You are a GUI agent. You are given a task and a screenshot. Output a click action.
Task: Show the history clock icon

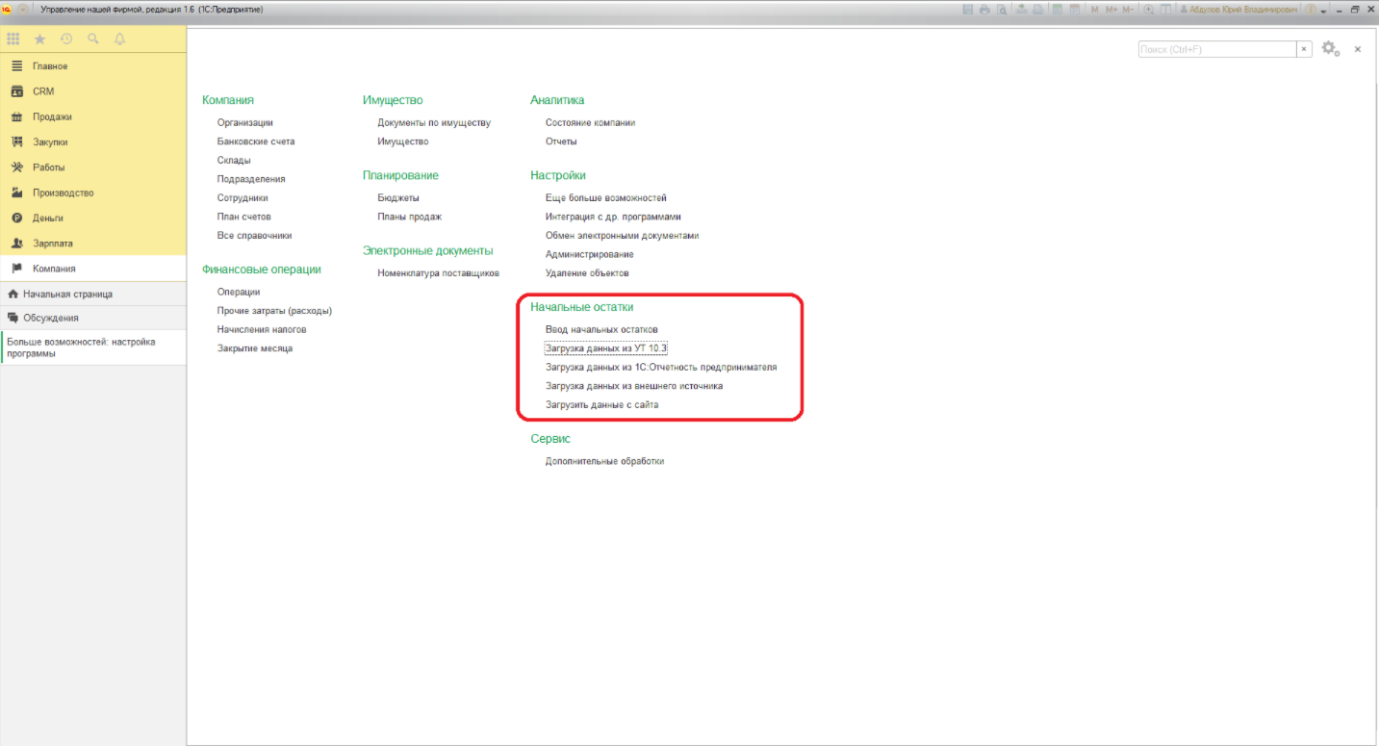(66, 39)
